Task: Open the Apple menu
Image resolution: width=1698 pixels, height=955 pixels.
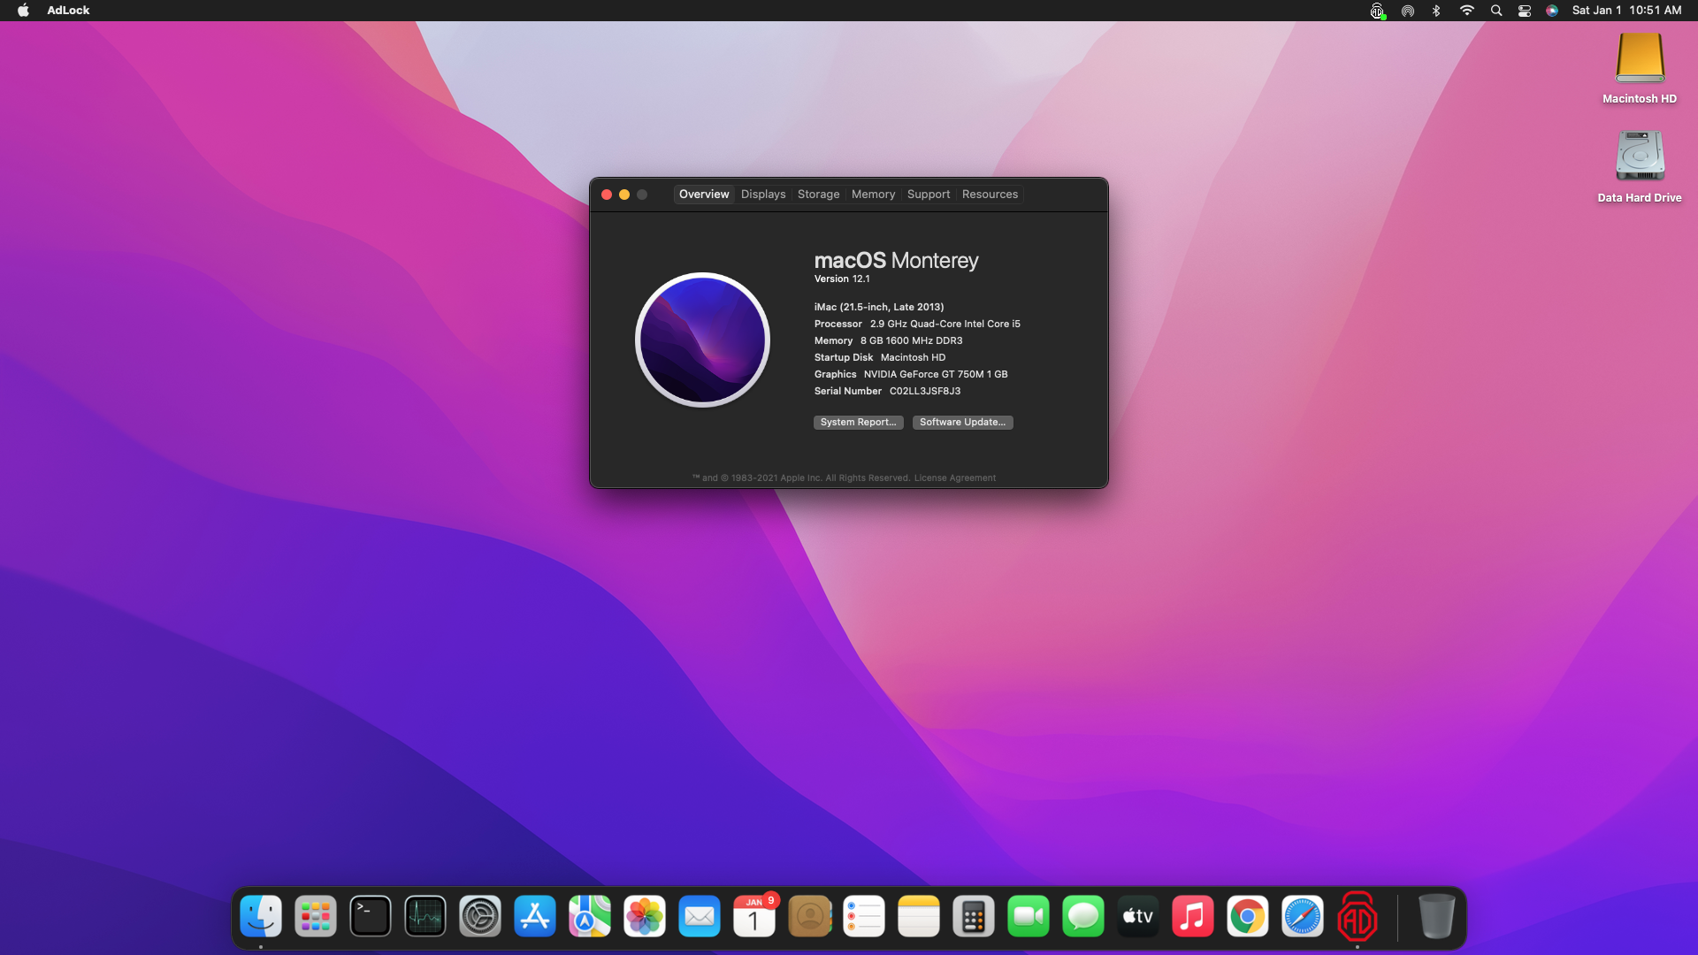Action: pyautogui.click(x=23, y=11)
